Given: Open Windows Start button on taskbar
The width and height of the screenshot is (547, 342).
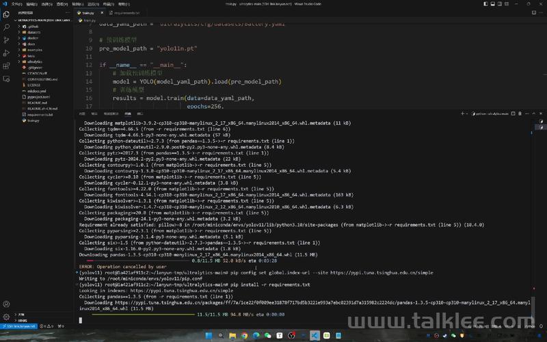Looking at the screenshot, I should point(209,335).
